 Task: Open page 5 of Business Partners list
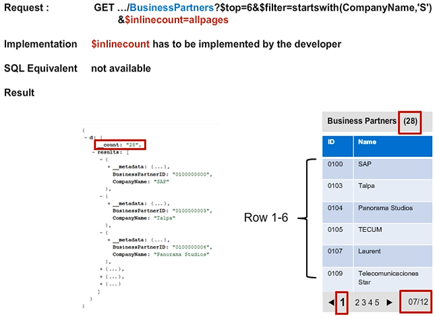click(378, 303)
